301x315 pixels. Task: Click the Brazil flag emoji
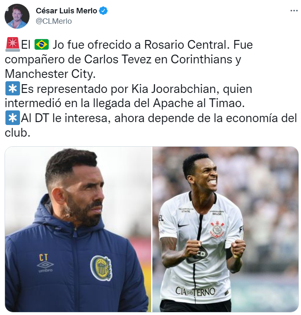point(42,45)
